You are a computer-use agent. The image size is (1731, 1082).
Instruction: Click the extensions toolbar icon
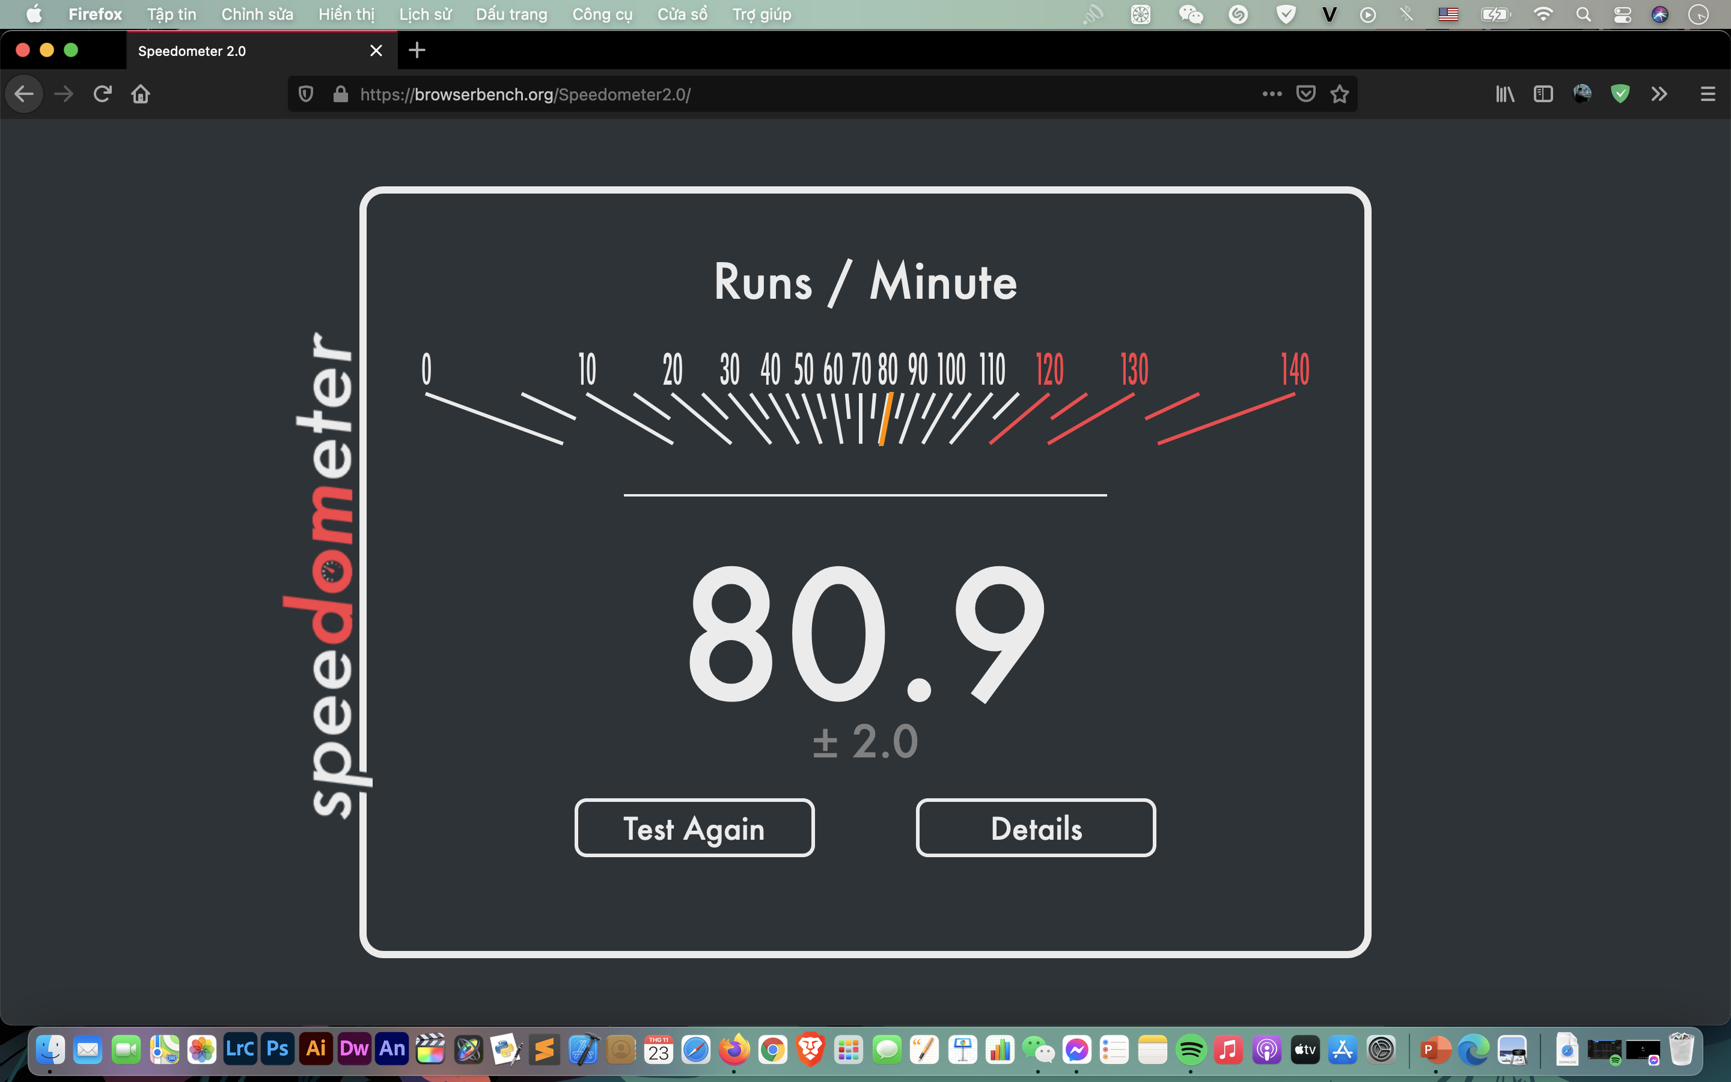click(1659, 95)
